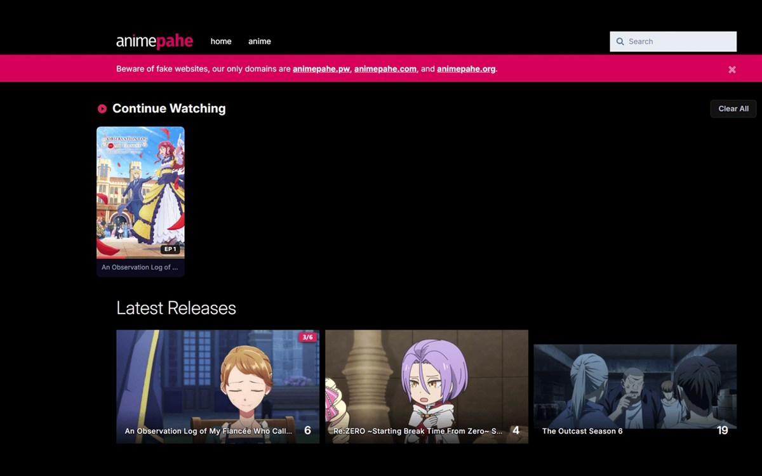The image size is (762, 476).
Task: Click the Continue Watching play icon
Action: [102, 109]
